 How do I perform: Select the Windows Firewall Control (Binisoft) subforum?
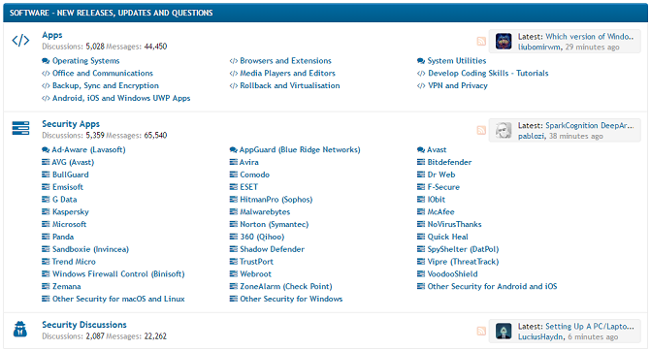pos(118,274)
